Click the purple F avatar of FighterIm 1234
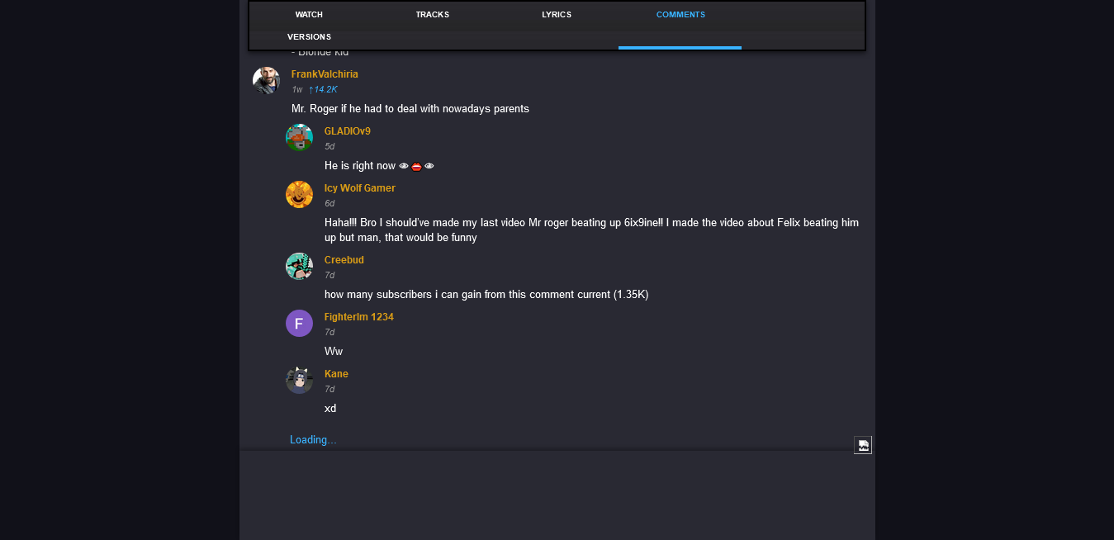Viewport: 1114px width, 540px height. [299, 324]
